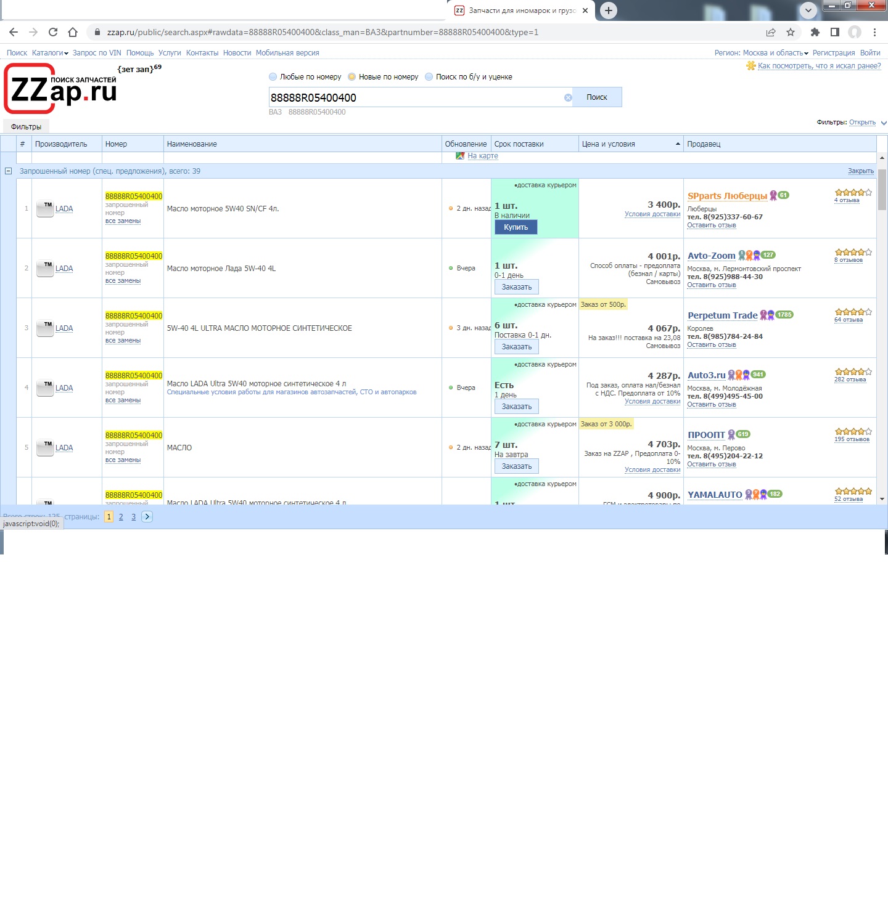
Task: Click the LADA trademark icon in row 1
Action: pos(45,209)
